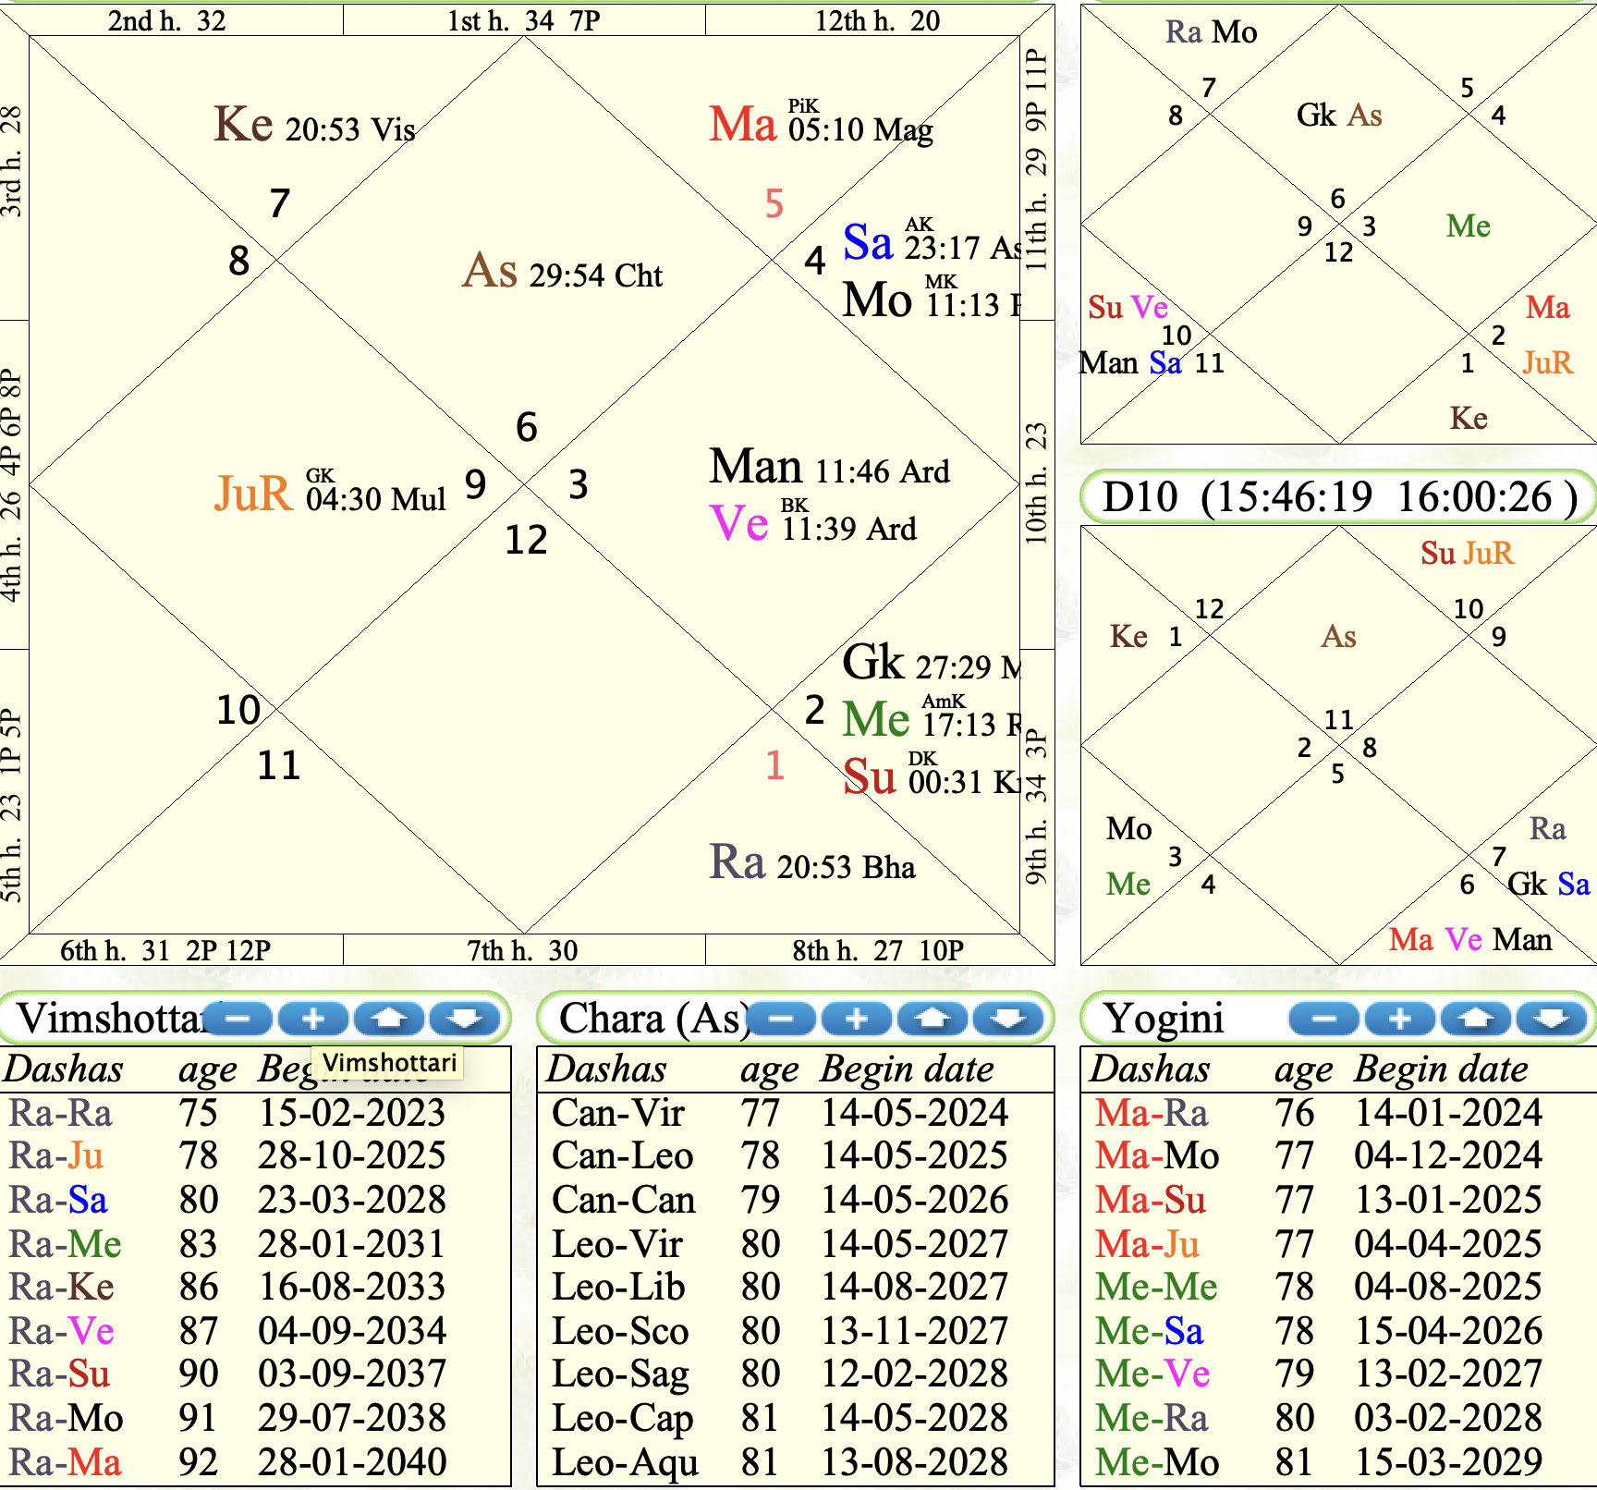Select the Yogini dasha title

click(1164, 1019)
